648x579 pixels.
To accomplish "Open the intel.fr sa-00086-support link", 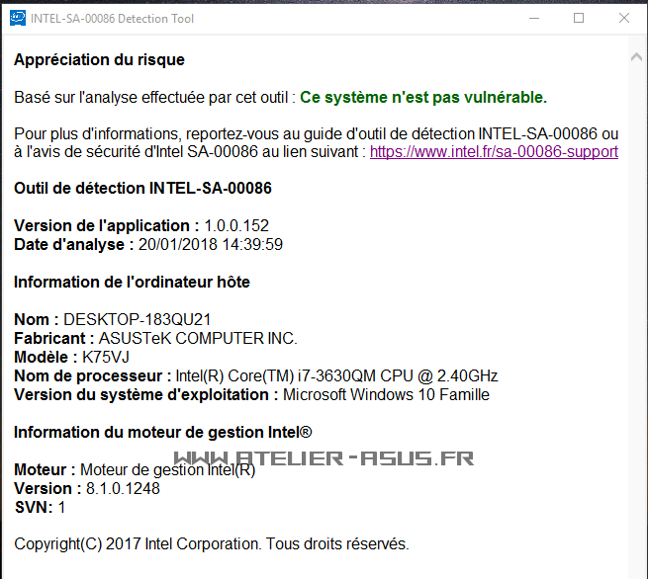I will (x=494, y=152).
